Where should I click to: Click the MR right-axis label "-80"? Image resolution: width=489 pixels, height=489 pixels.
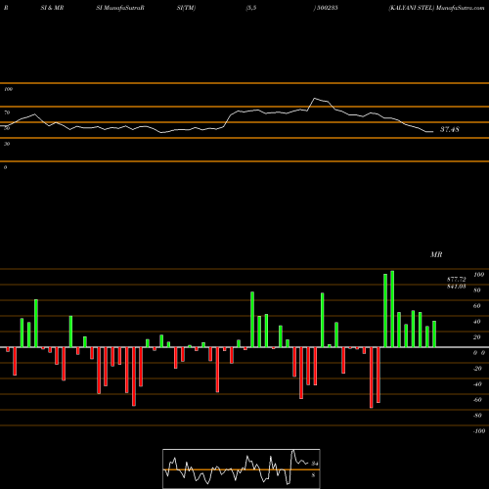pyautogui.click(x=477, y=416)
